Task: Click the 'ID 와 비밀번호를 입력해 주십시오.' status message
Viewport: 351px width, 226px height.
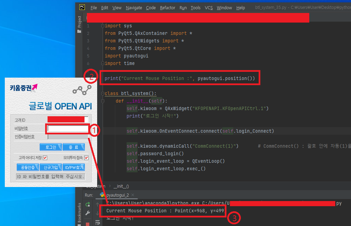Action: coord(51,176)
